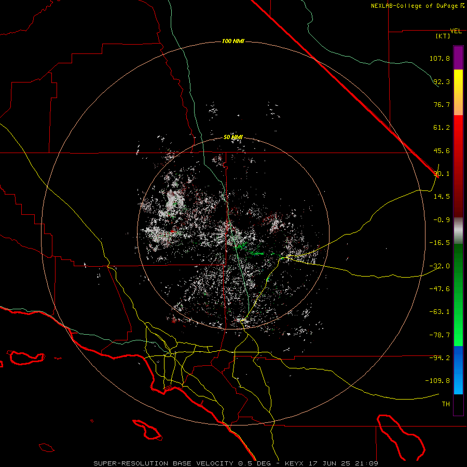
Task: Click the Super-Resolution Base Velocity caption
Action: coord(236,463)
